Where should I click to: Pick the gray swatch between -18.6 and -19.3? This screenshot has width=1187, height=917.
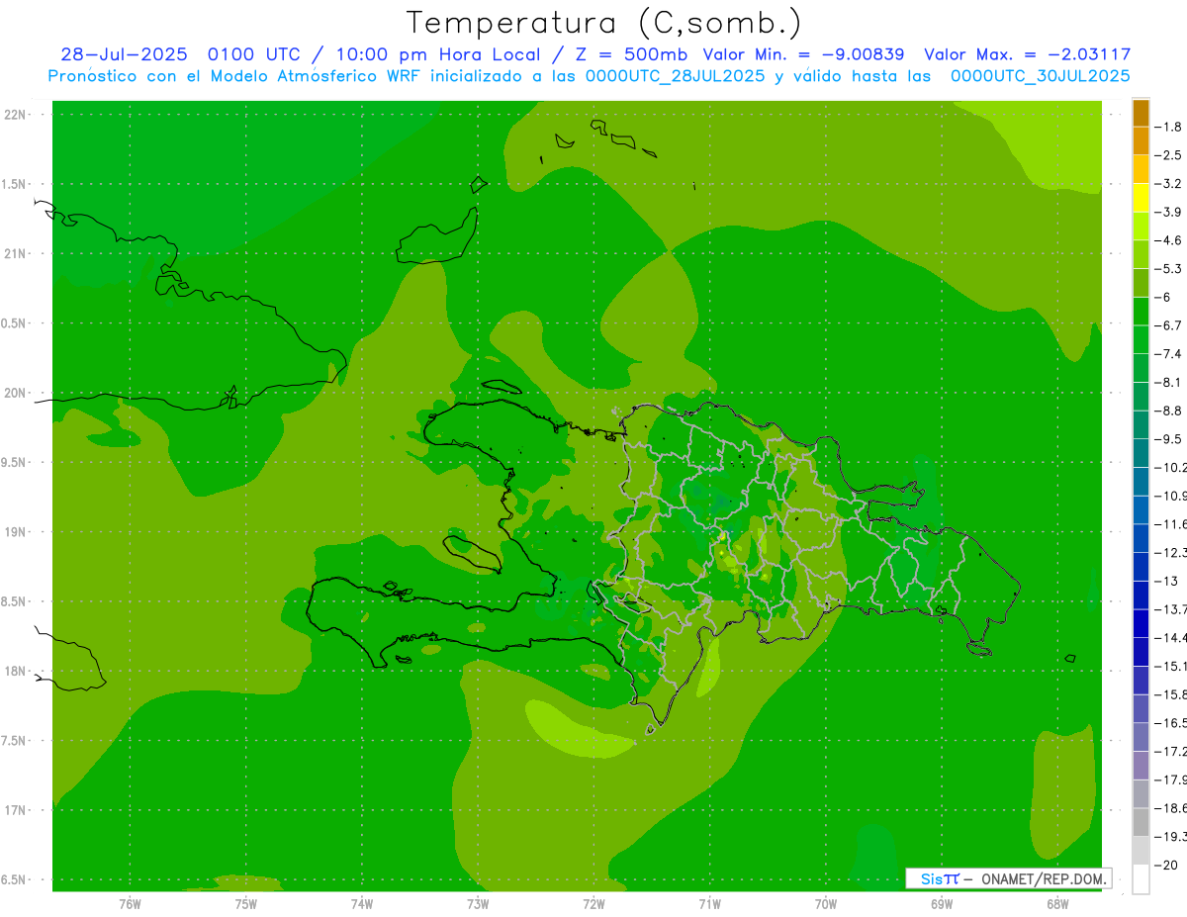tap(1141, 822)
